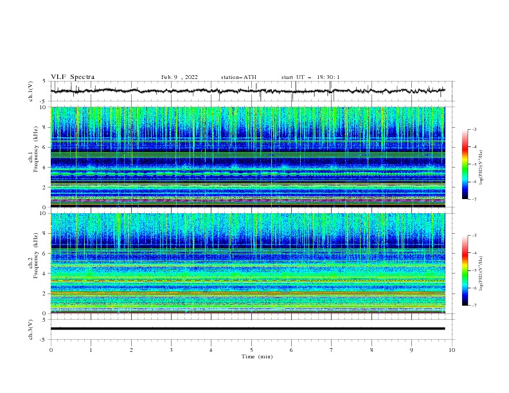
Task: Click the 'start UT = 18:30:1' text
Action: (310, 77)
